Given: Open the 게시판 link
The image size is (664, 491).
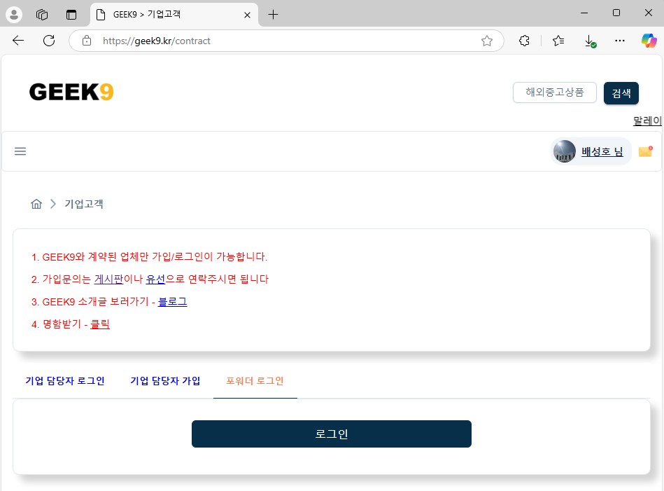Looking at the screenshot, I should [x=108, y=279].
